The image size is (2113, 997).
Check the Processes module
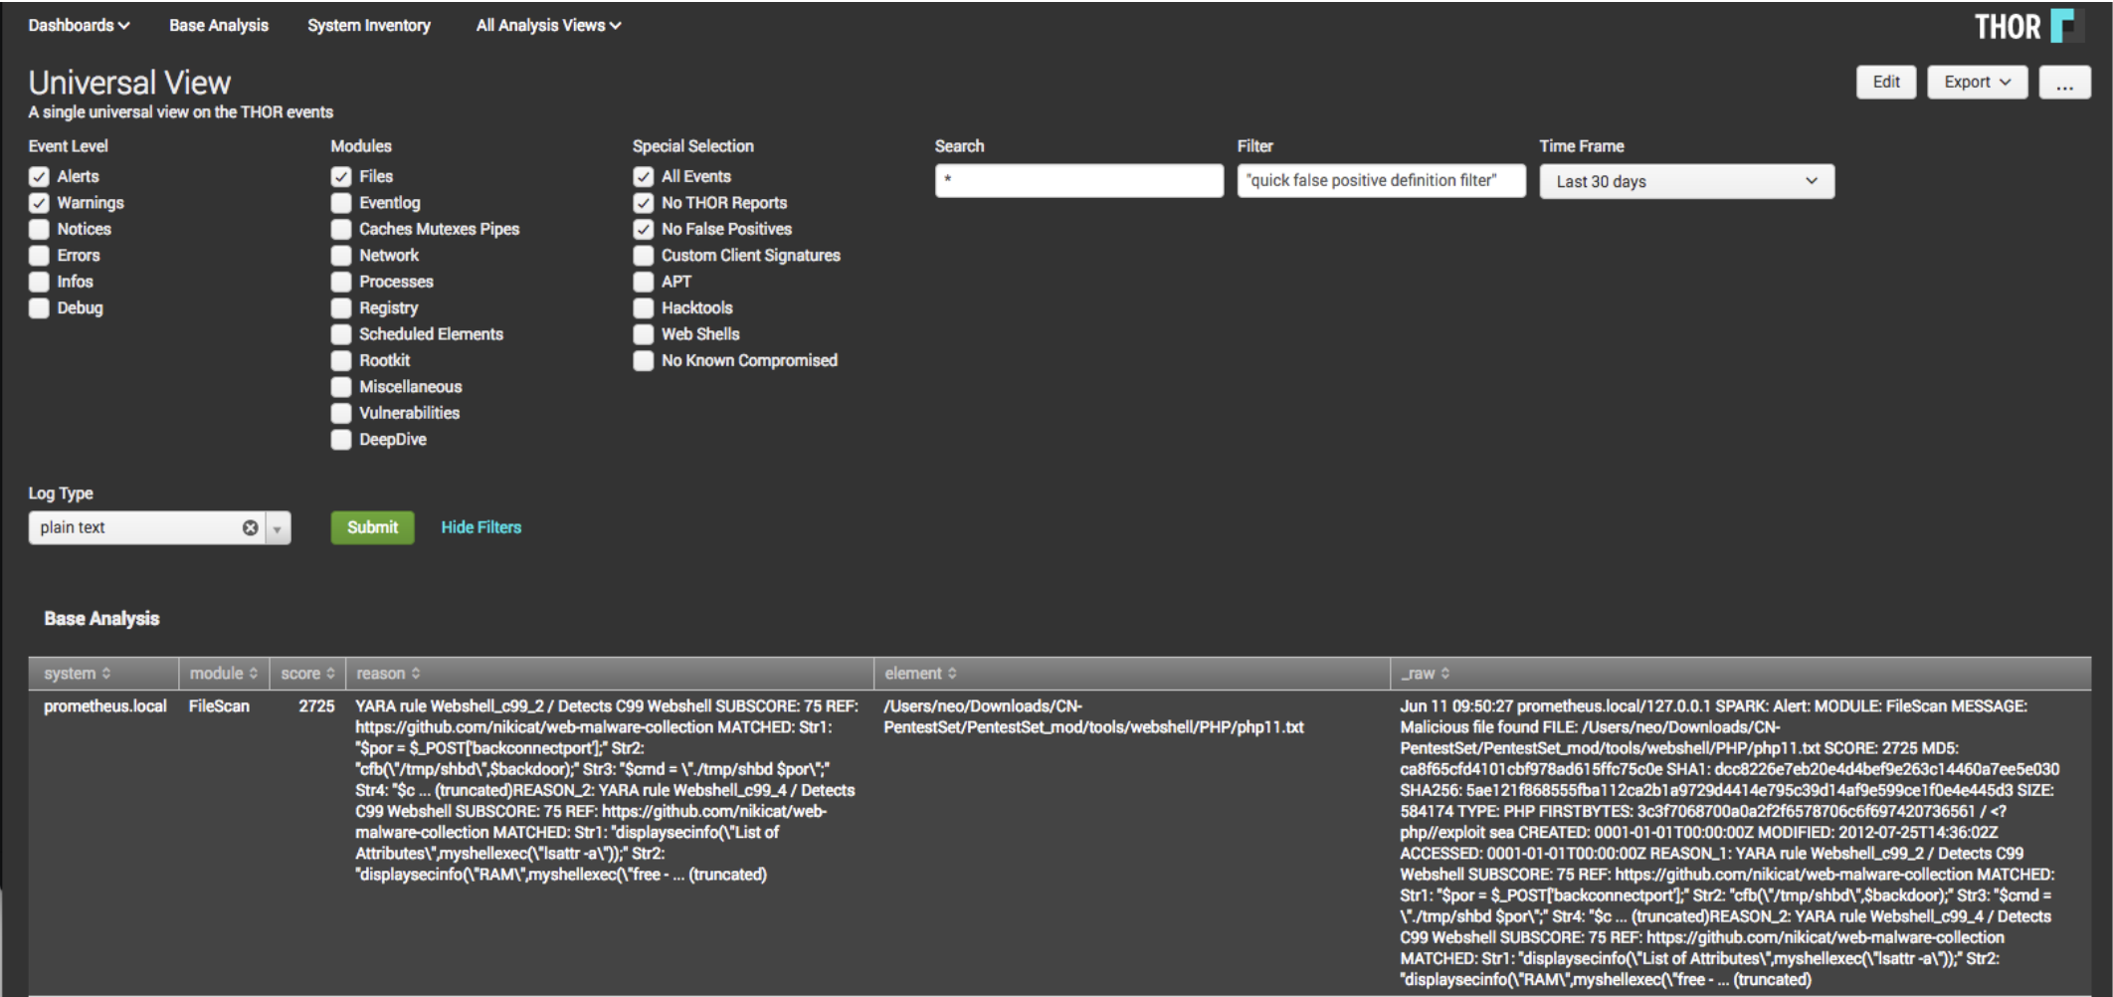click(x=341, y=282)
